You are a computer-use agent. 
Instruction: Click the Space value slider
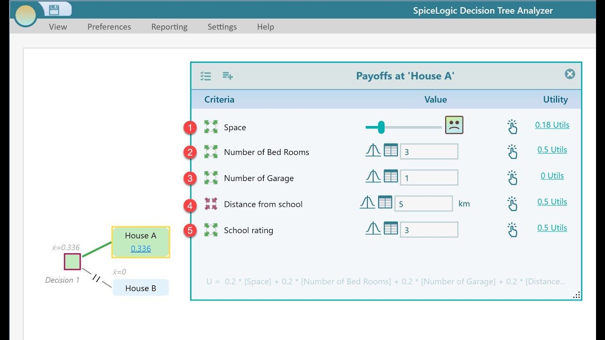(404, 127)
